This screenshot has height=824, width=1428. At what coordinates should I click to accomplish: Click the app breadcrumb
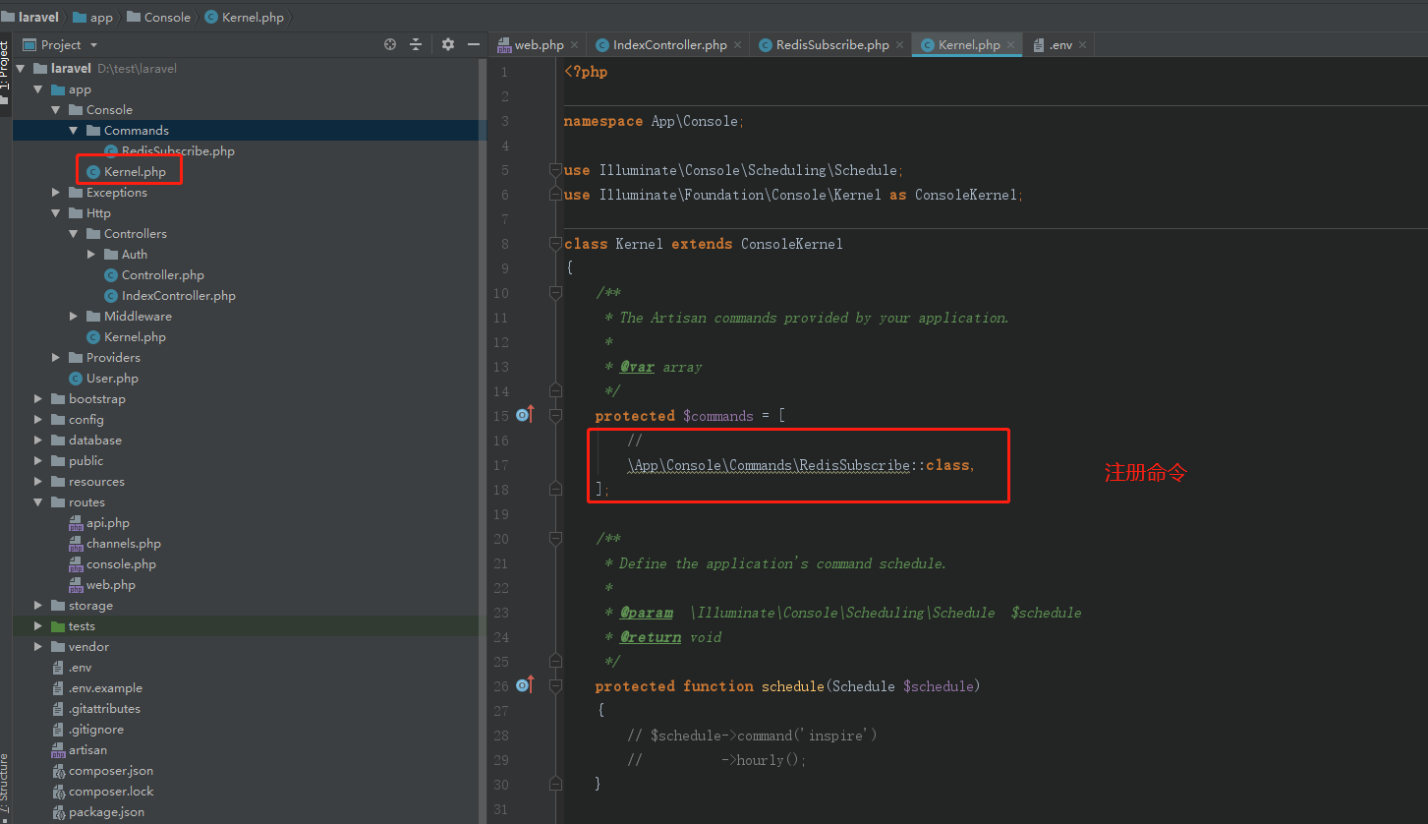[93, 17]
